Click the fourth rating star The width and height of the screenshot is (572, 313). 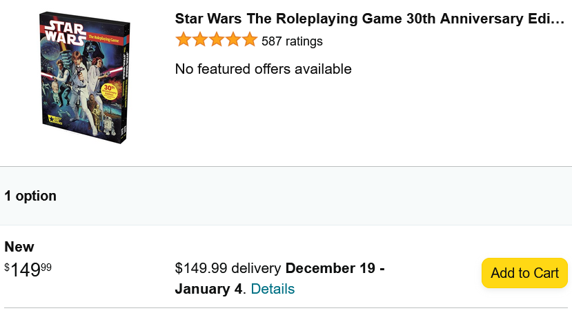pyautogui.click(x=233, y=40)
